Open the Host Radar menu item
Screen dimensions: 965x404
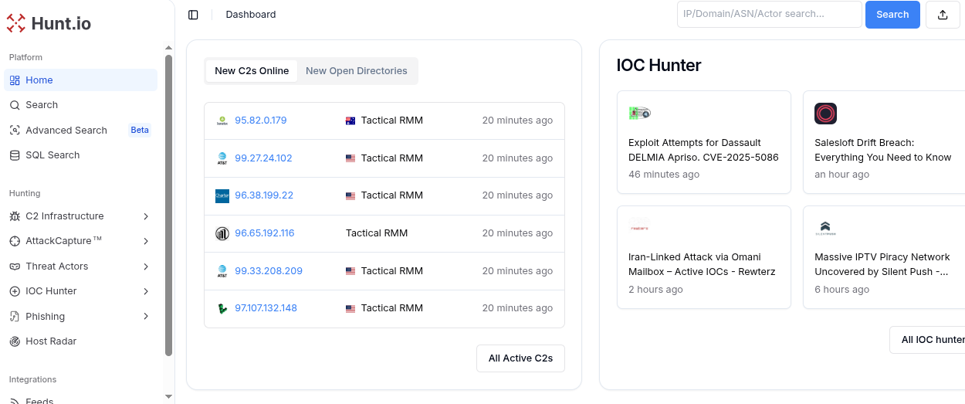tap(81, 341)
